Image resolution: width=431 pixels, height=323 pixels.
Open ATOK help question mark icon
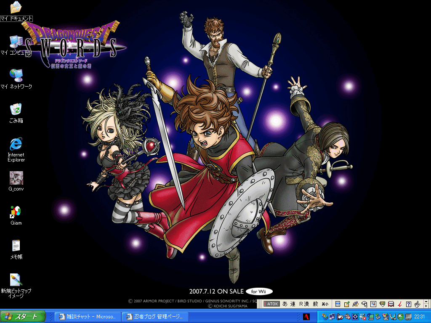pos(409,304)
